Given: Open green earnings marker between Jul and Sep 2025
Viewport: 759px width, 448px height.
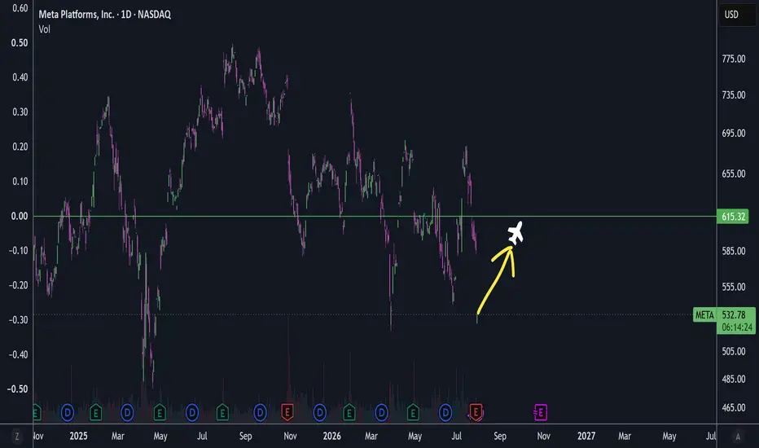Looking at the screenshot, I should [222, 413].
